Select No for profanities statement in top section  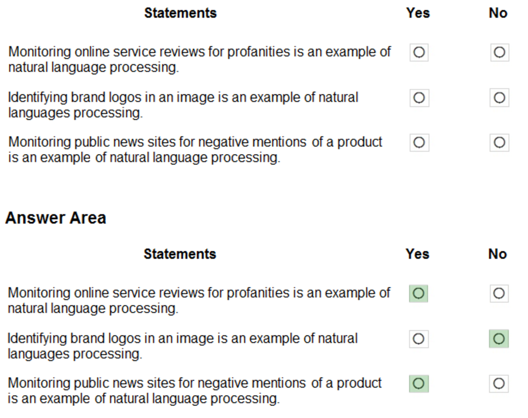tap(499, 53)
